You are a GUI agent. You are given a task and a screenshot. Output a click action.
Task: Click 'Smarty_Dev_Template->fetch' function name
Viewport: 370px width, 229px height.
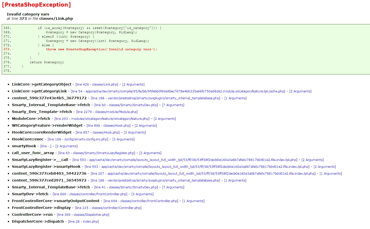point(42,112)
